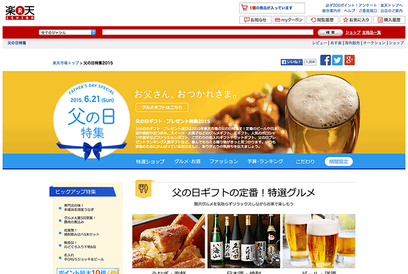Open the オークション link
The height and width of the screenshot is (274, 408).
click(x=374, y=43)
